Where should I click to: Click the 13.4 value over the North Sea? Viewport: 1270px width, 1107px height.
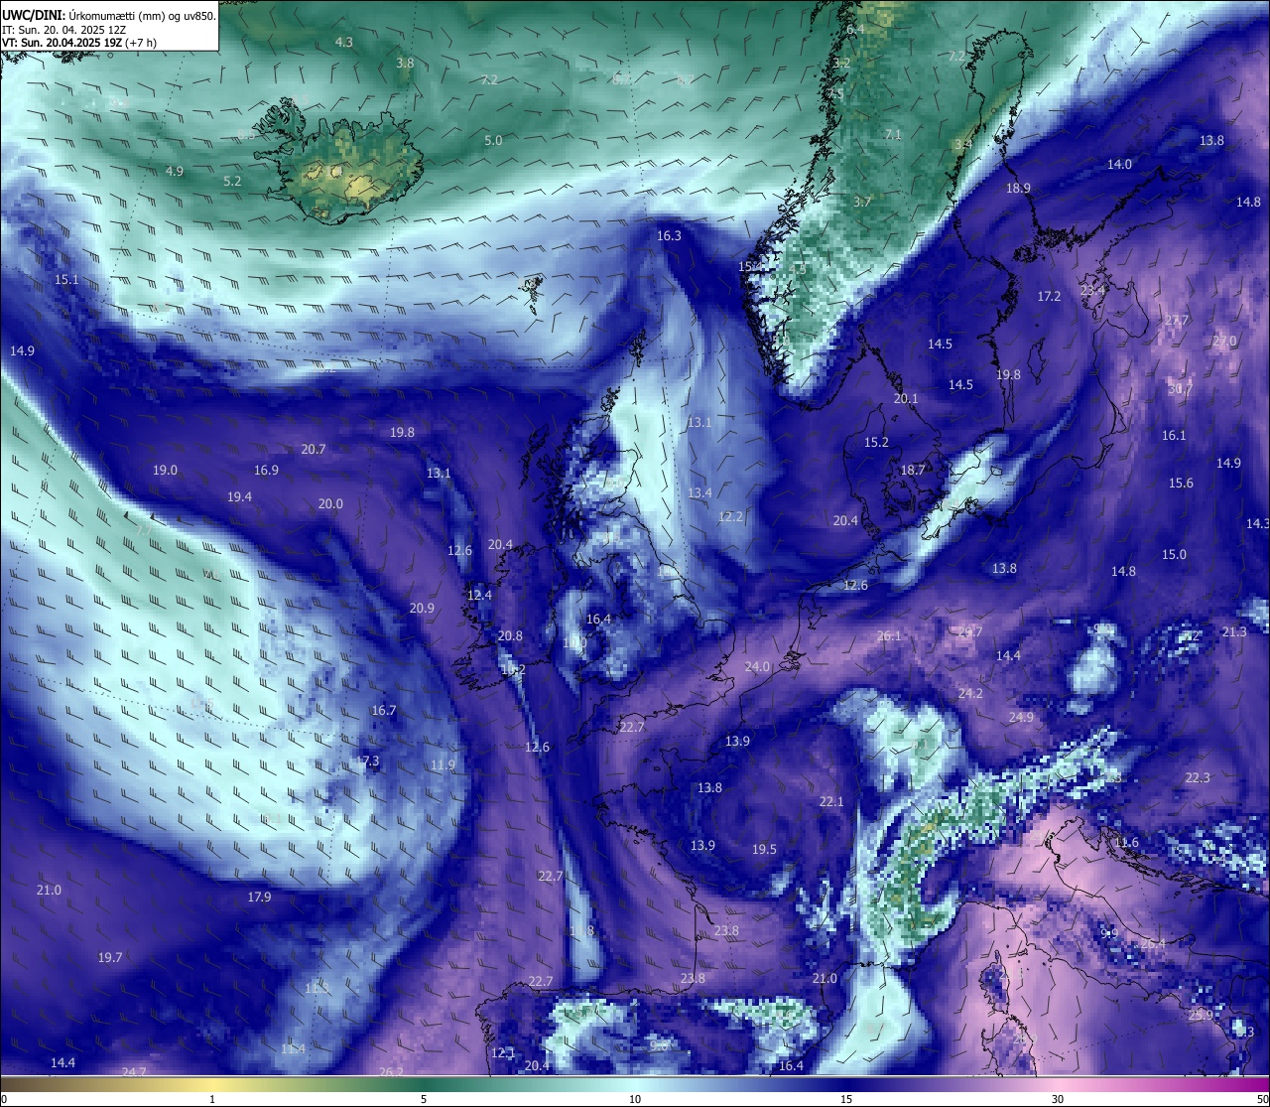(699, 493)
